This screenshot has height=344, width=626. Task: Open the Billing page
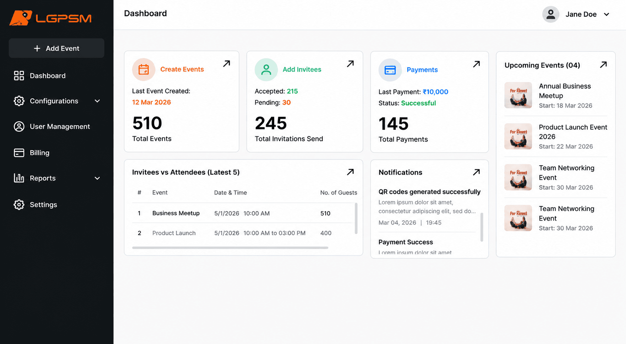tap(40, 153)
